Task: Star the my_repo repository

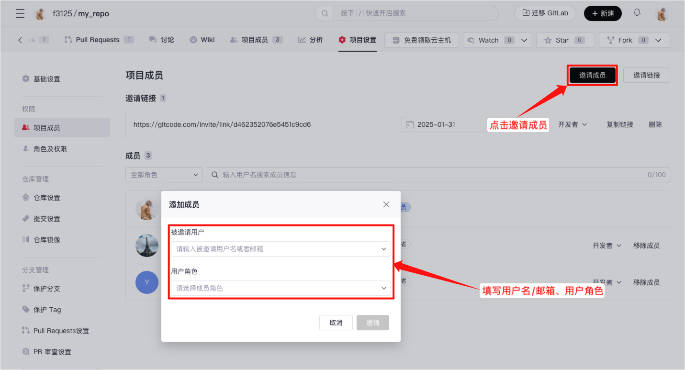Action: click(x=565, y=40)
